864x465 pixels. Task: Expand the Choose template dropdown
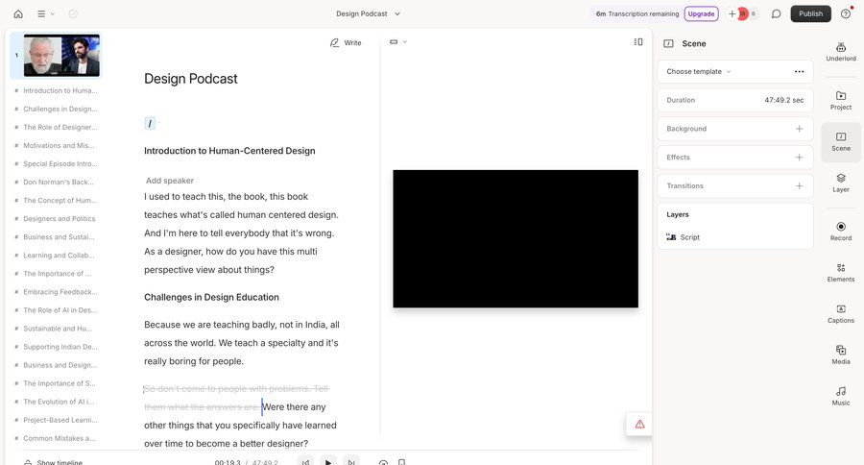(699, 71)
